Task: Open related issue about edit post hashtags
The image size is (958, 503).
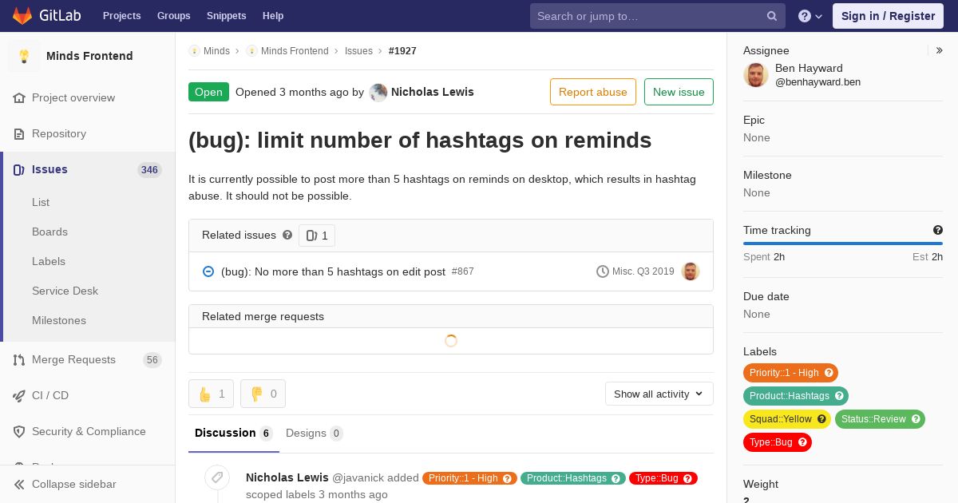Action: click(x=333, y=271)
